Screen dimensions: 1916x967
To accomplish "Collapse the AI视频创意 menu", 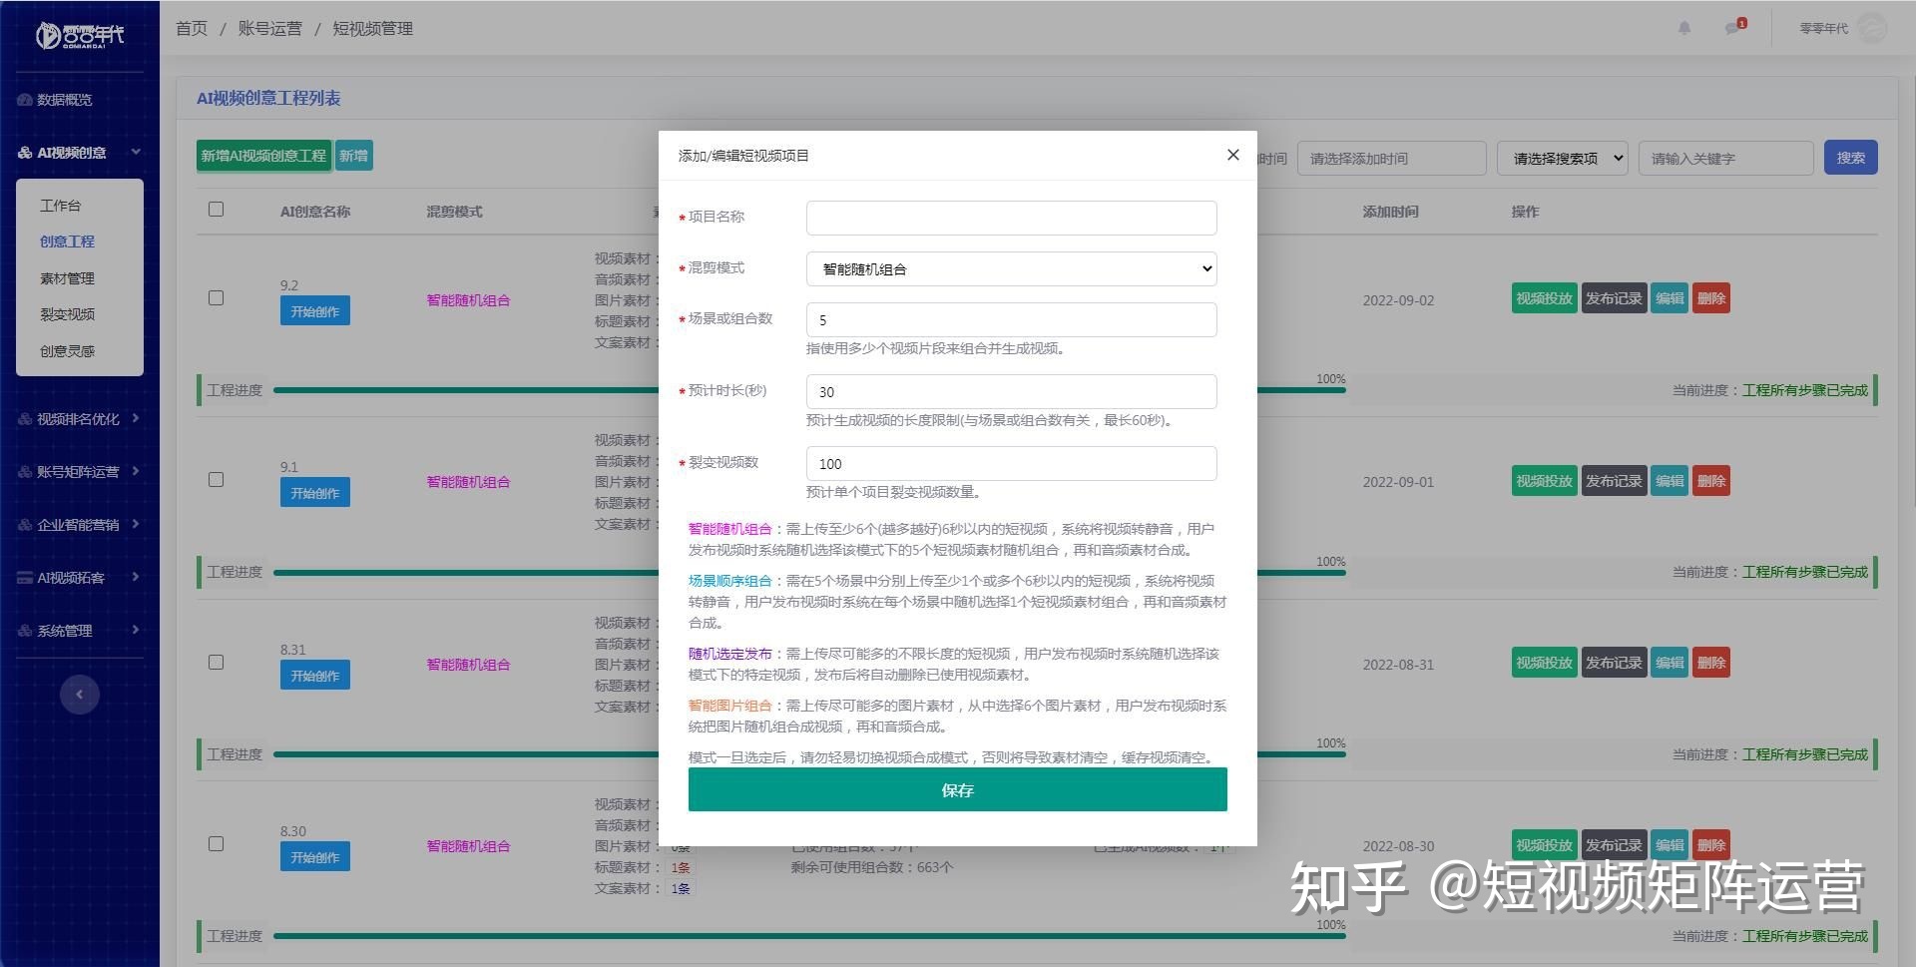I will click(136, 153).
